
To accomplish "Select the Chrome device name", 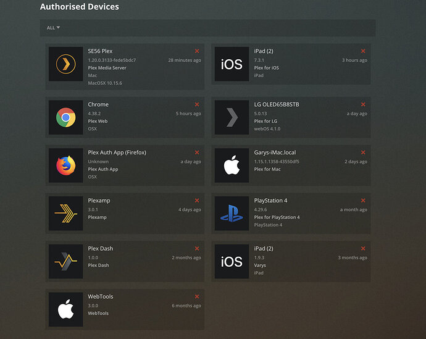I will point(98,104).
